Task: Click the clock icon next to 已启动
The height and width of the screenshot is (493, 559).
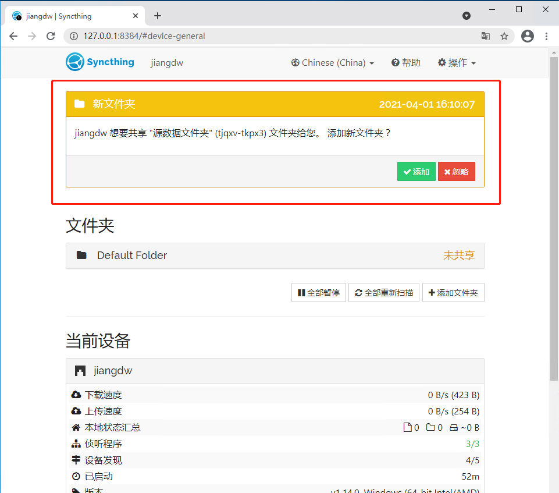Action: point(76,476)
